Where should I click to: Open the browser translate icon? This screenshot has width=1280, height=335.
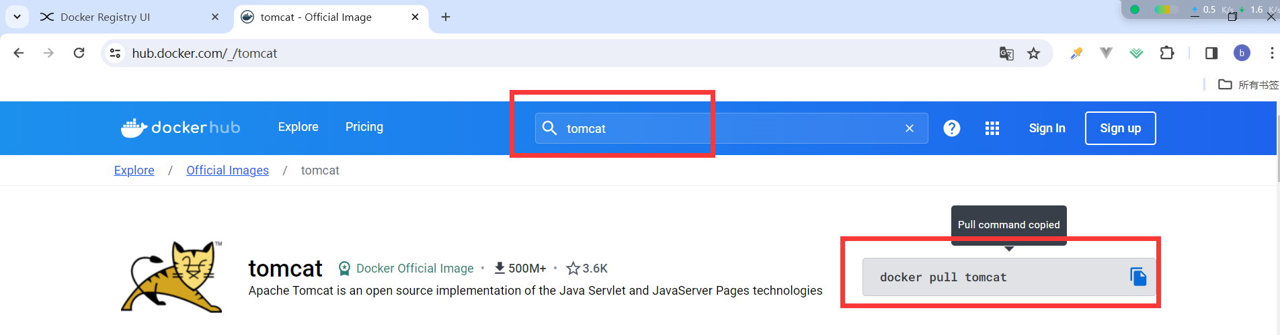[x=1006, y=54]
